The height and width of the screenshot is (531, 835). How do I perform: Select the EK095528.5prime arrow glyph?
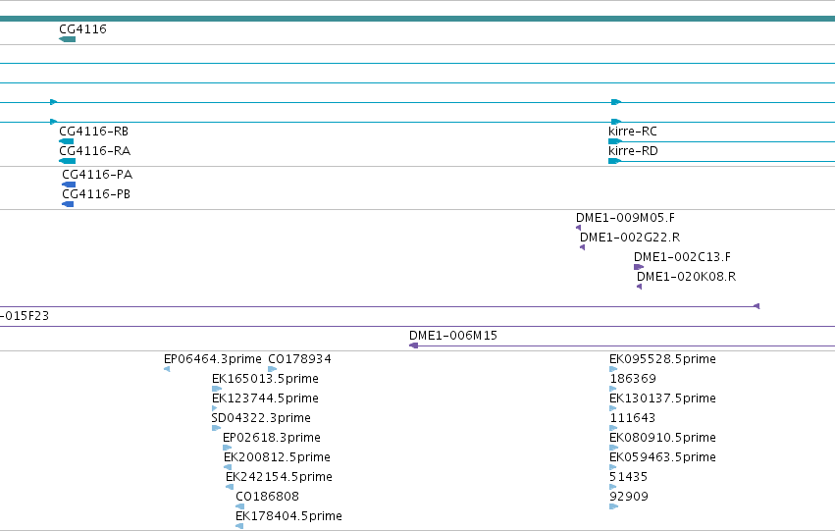[613, 369]
